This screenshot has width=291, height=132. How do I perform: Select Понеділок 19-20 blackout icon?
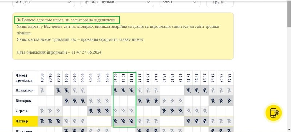[196, 90]
